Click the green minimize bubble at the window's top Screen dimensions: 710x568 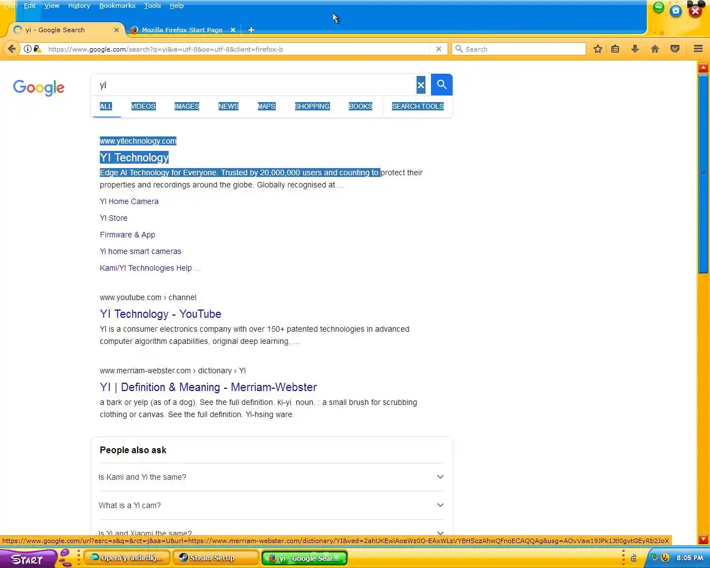click(x=658, y=7)
